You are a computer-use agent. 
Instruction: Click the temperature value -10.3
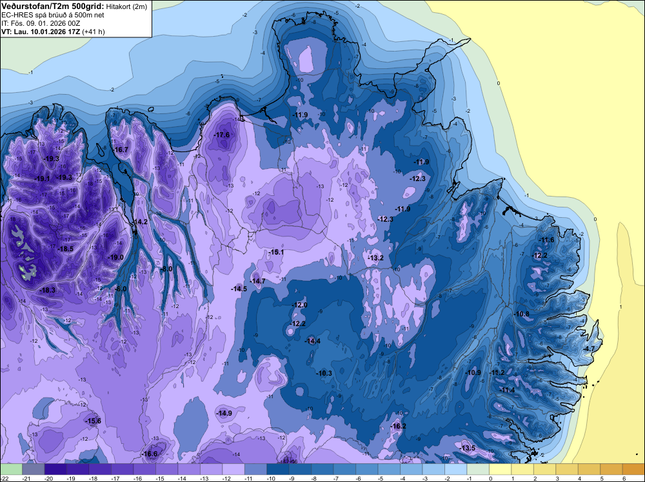324,373
